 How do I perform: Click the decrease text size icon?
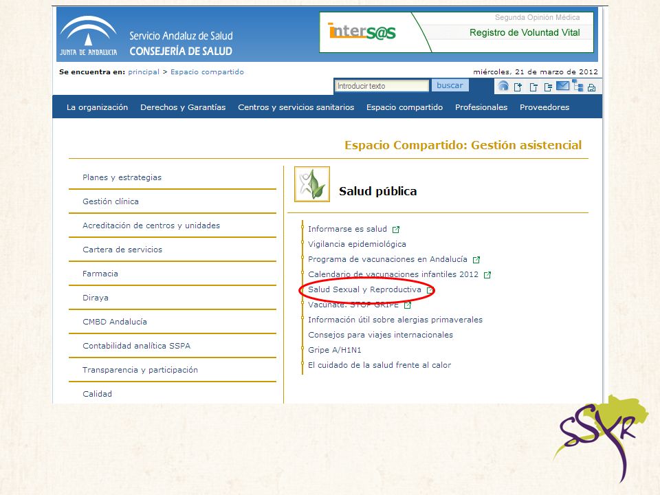pos(533,87)
